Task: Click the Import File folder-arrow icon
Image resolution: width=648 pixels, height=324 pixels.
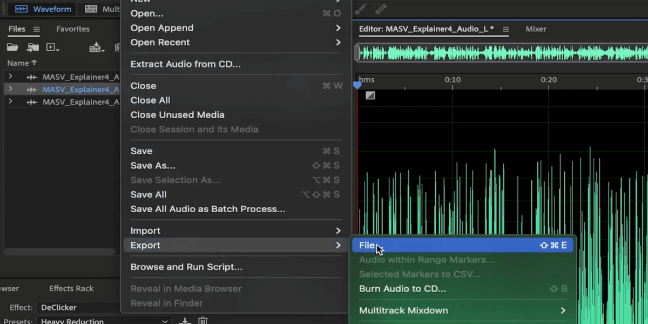Action: (x=33, y=48)
